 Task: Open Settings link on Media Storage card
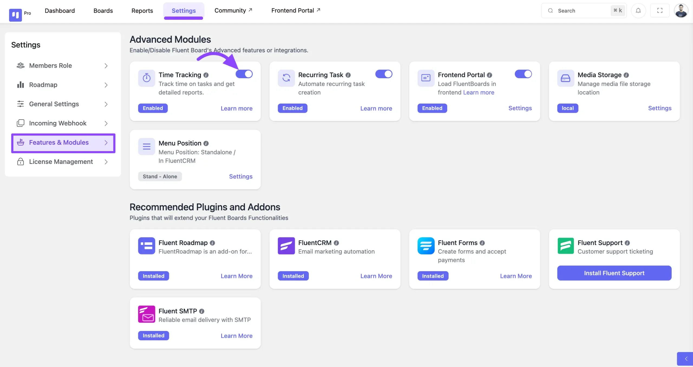pyautogui.click(x=660, y=108)
